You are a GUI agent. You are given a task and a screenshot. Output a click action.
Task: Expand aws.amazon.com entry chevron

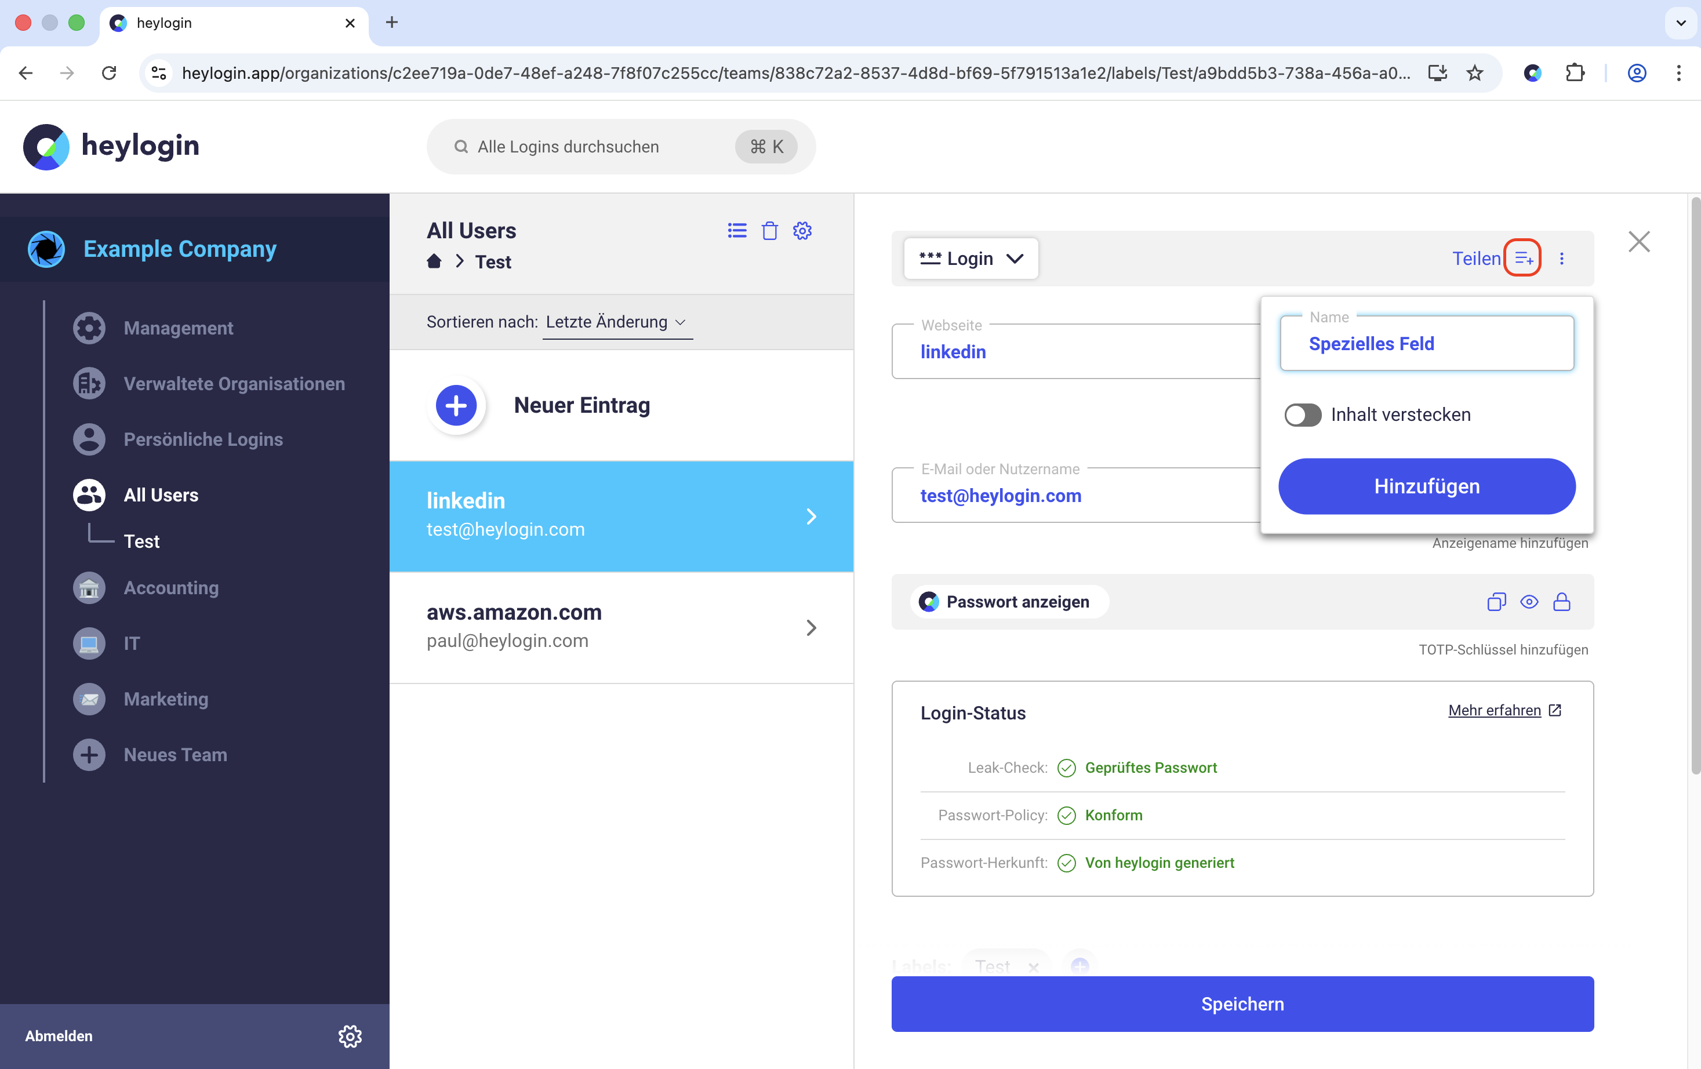[x=811, y=627]
